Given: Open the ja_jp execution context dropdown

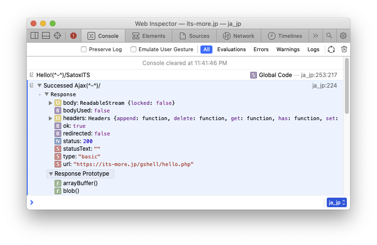Looking at the screenshot, I should pyautogui.click(x=336, y=202).
